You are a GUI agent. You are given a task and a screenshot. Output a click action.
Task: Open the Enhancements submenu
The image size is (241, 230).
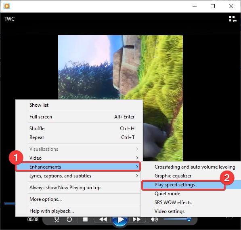tap(78, 167)
